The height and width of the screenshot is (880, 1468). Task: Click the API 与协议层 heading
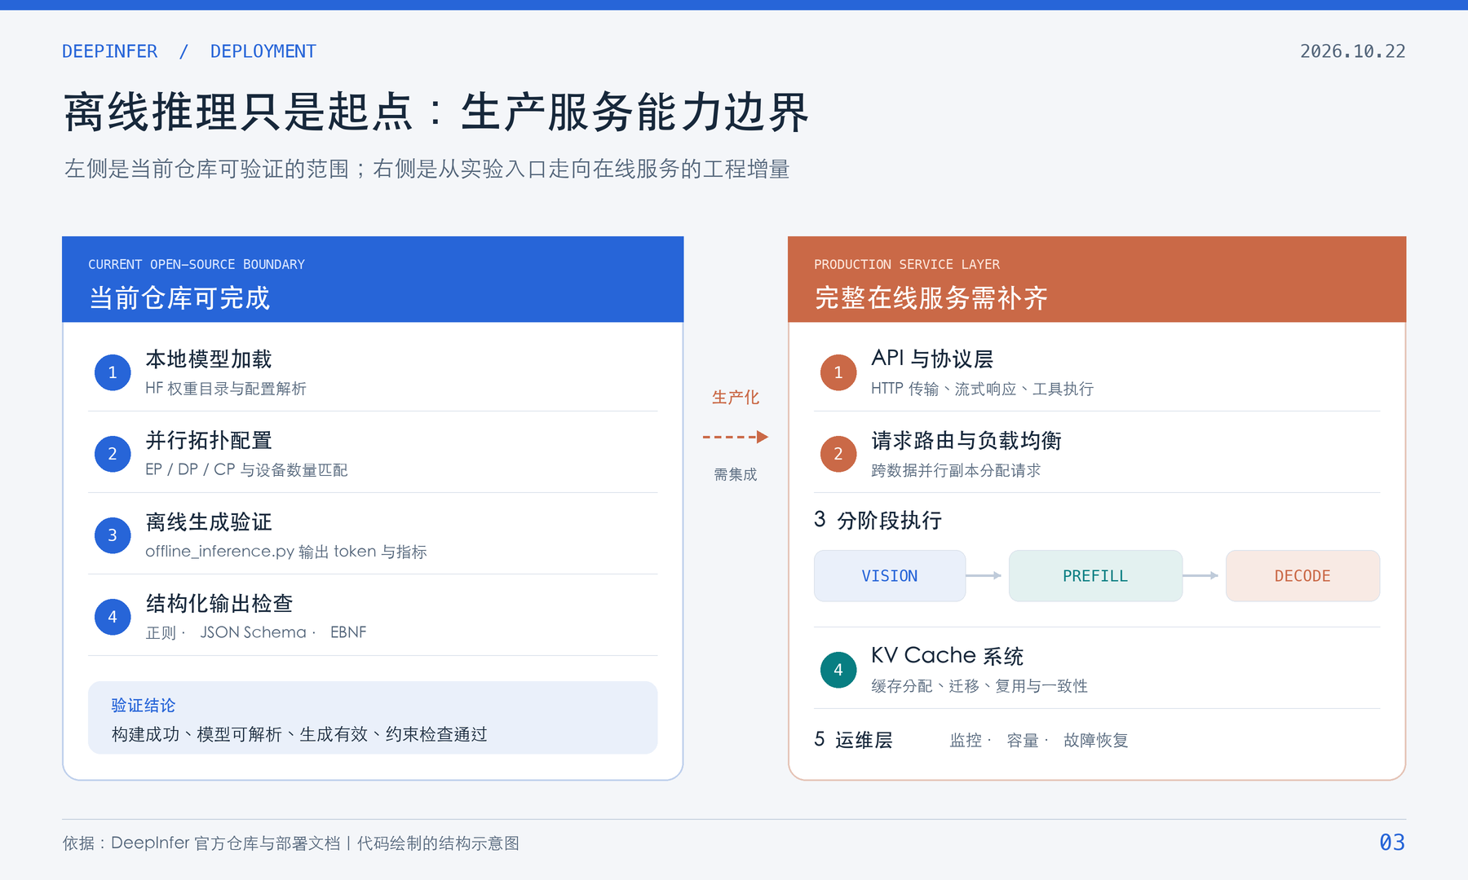[x=932, y=359]
